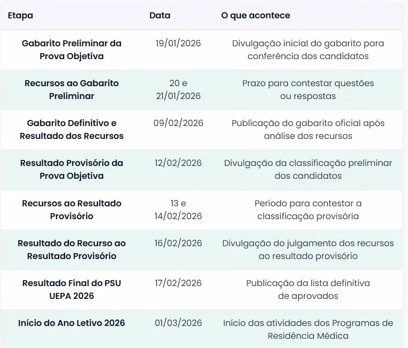
Task: Select the date 17/02/2026
Action: (x=178, y=283)
